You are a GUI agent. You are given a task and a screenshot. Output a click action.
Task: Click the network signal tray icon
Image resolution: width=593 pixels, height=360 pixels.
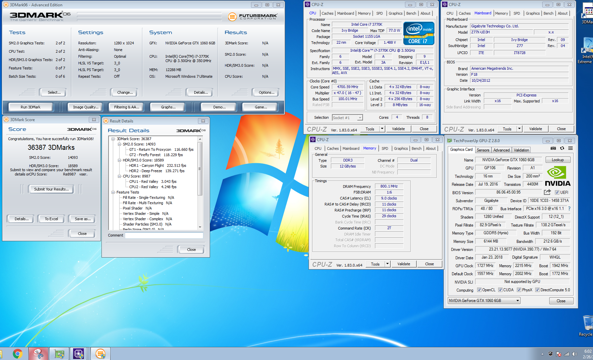point(567,354)
